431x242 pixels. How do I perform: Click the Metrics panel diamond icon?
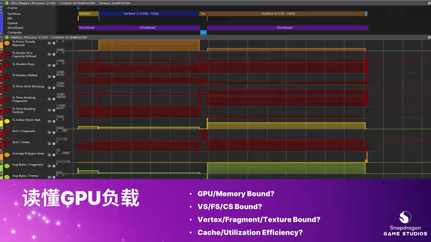click(7, 37)
